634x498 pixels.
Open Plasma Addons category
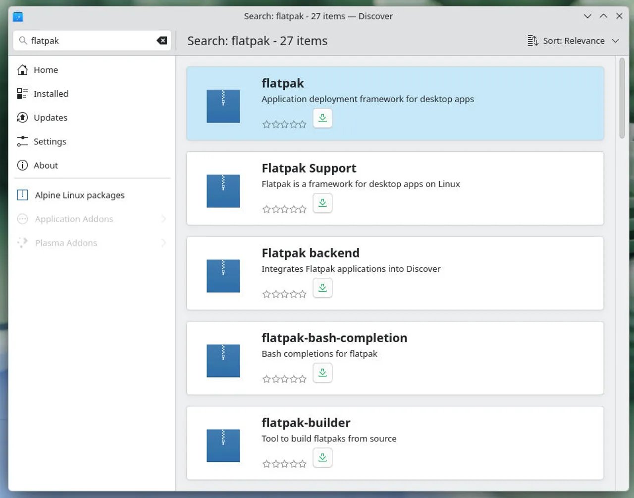coord(92,243)
